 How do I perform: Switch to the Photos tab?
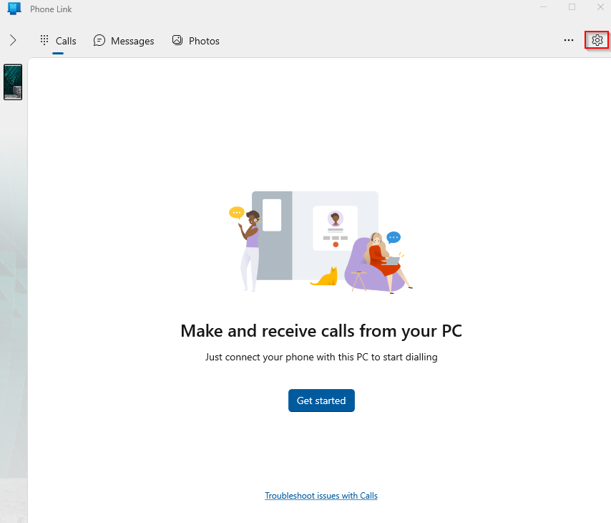pos(195,41)
